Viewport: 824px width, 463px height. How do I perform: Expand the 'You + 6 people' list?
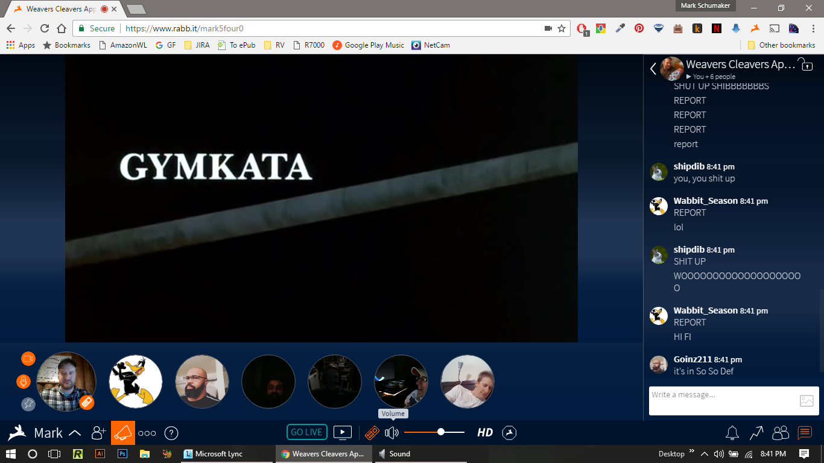[711, 77]
